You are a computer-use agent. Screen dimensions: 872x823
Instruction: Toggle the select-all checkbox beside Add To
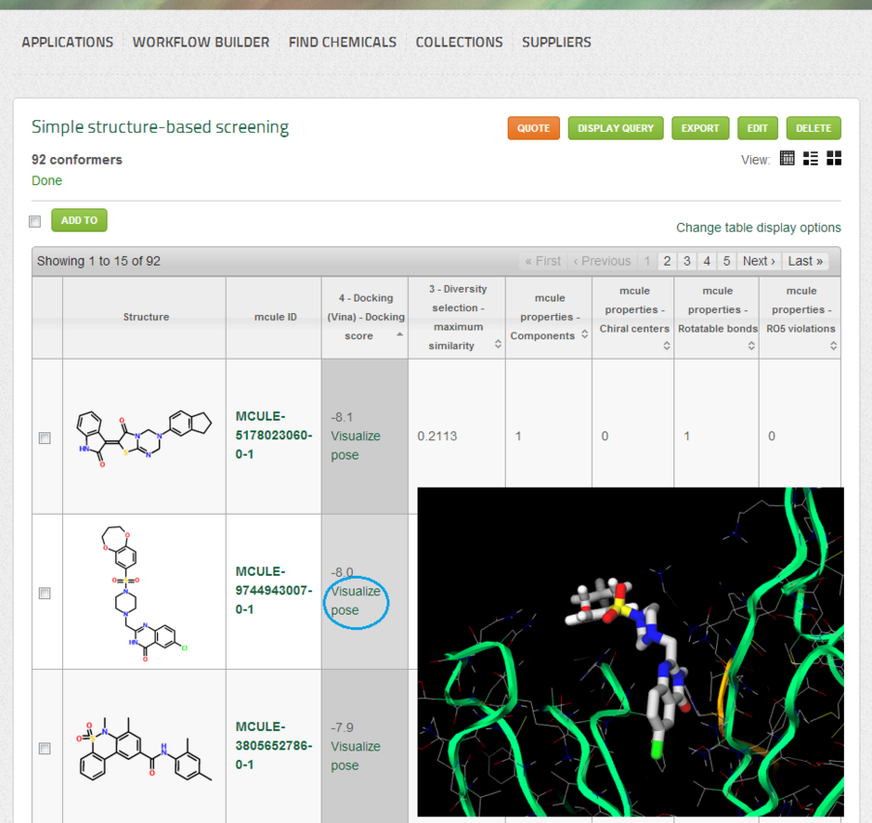(x=35, y=221)
